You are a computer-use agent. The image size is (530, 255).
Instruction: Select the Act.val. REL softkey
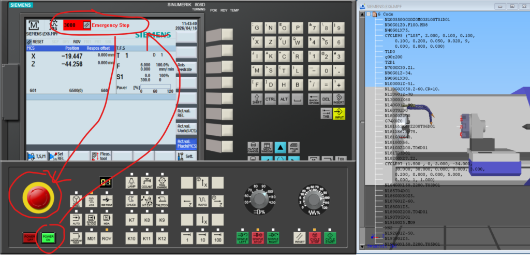pyautogui.click(x=186, y=113)
